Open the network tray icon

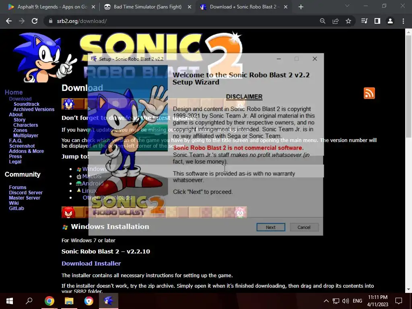pos(336,301)
